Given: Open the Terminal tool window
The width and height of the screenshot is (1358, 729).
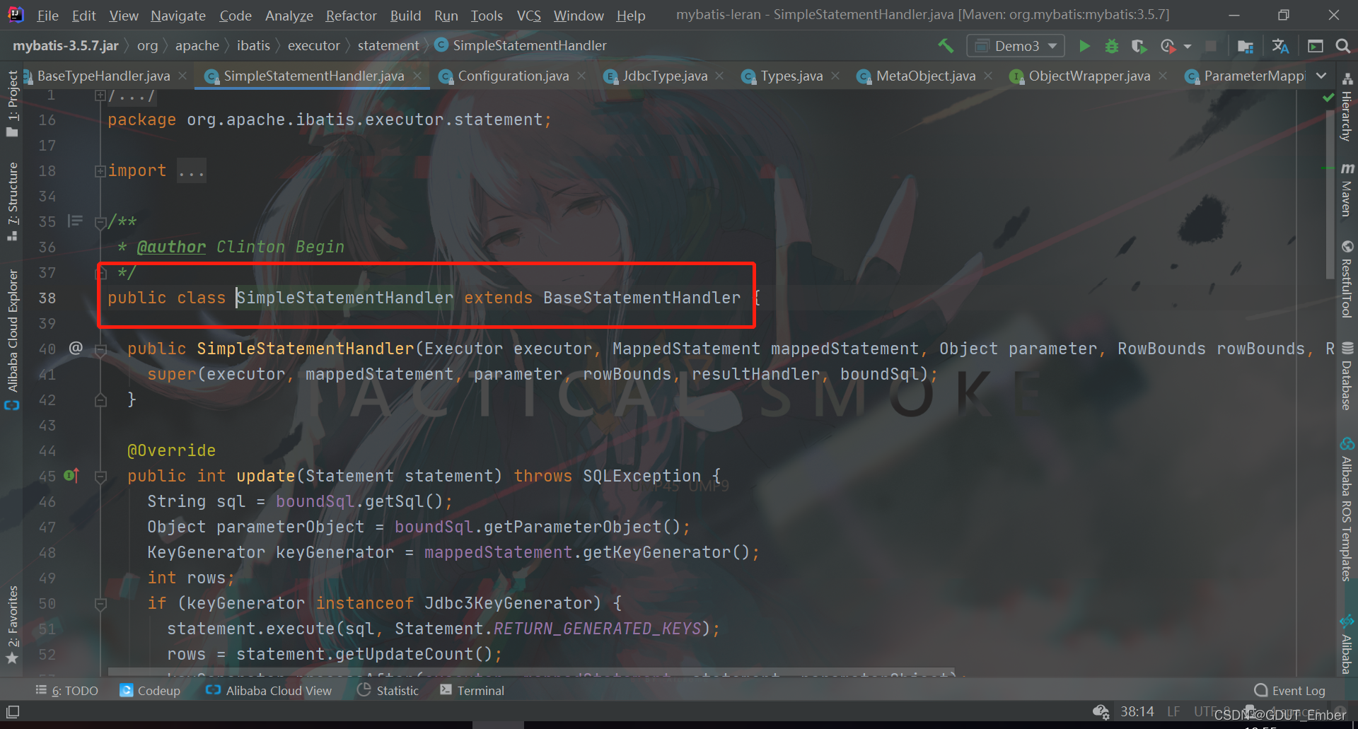Looking at the screenshot, I should click(472, 690).
